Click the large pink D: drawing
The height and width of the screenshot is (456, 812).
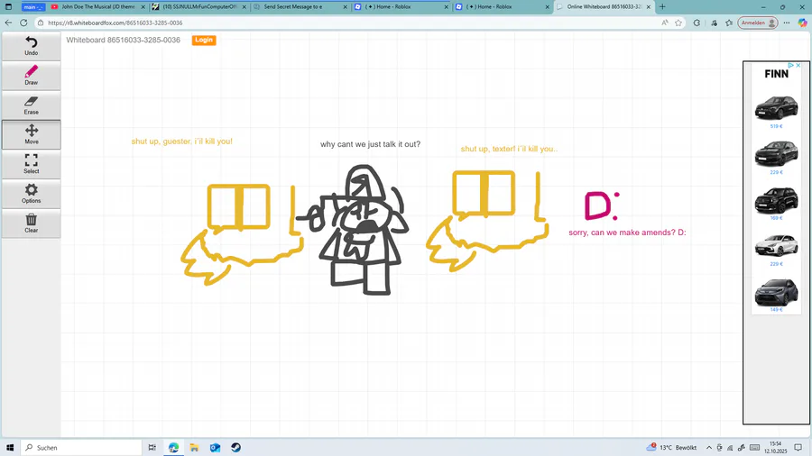(601, 205)
